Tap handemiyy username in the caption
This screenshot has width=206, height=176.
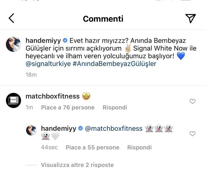43,40
